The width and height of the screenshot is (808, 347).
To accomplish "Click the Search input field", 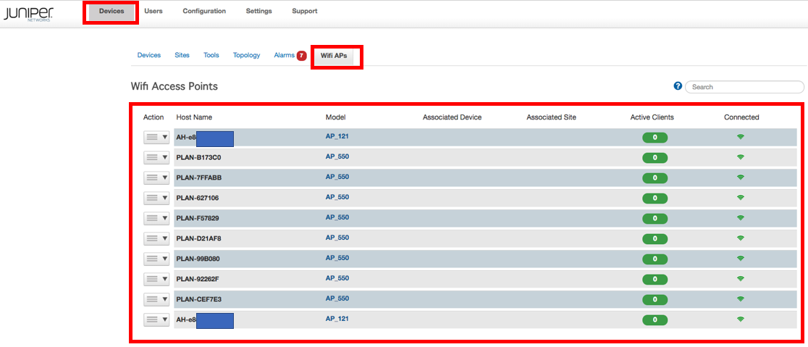I will 744,87.
